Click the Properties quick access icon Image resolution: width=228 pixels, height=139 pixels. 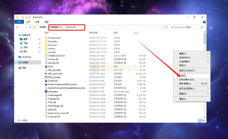pyautogui.click(x=23, y=17)
